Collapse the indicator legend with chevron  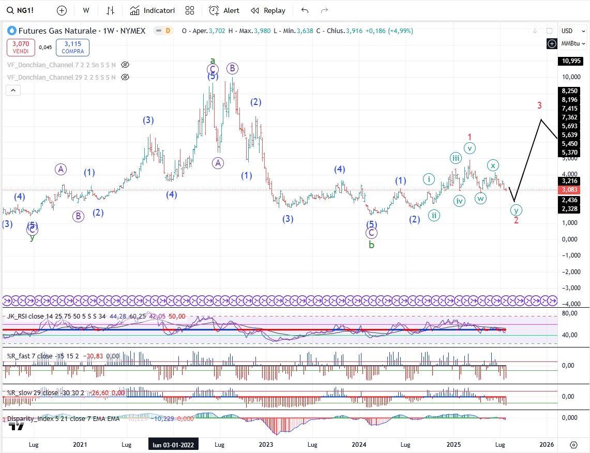13,90
